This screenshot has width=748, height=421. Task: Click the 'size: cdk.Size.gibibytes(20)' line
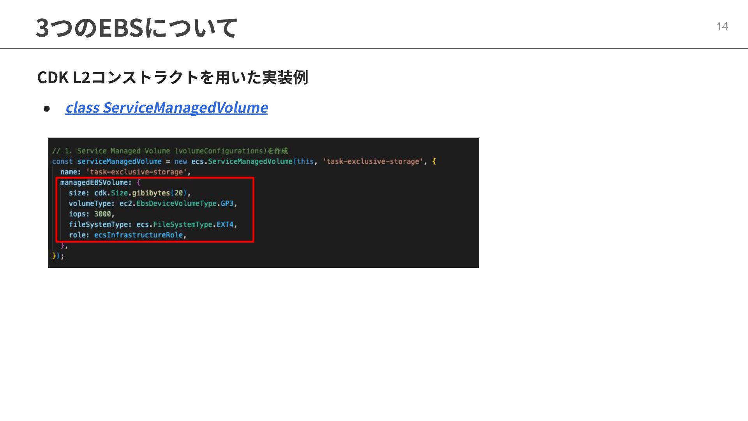pos(129,193)
